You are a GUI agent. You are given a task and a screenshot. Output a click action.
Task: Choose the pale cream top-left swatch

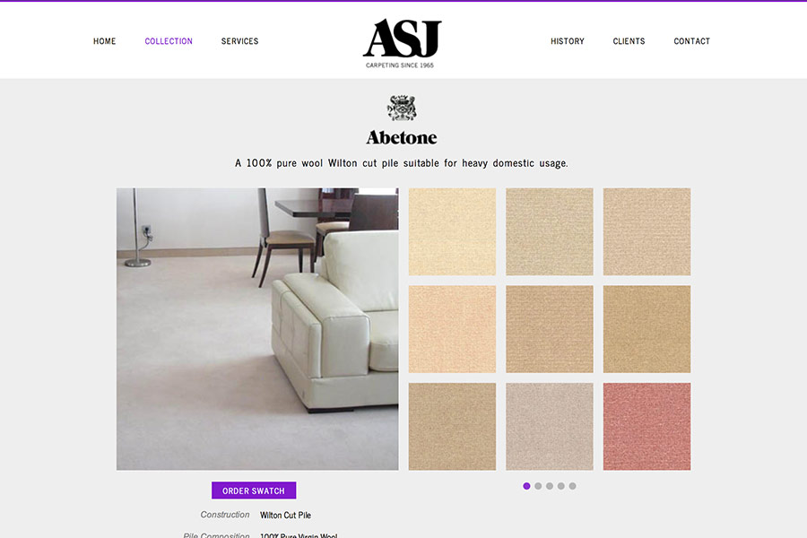(x=453, y=231)
